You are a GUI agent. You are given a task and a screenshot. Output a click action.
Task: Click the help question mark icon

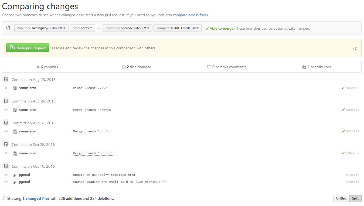pyautogui.click(x=355, y=49)
